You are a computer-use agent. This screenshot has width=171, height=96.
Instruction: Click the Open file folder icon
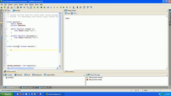point(5,7)
